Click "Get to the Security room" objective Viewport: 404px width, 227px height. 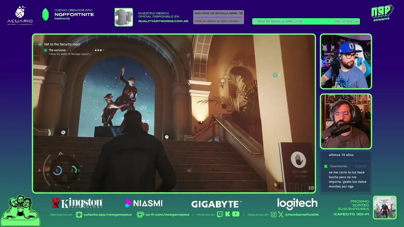click(x=62, y=44)
